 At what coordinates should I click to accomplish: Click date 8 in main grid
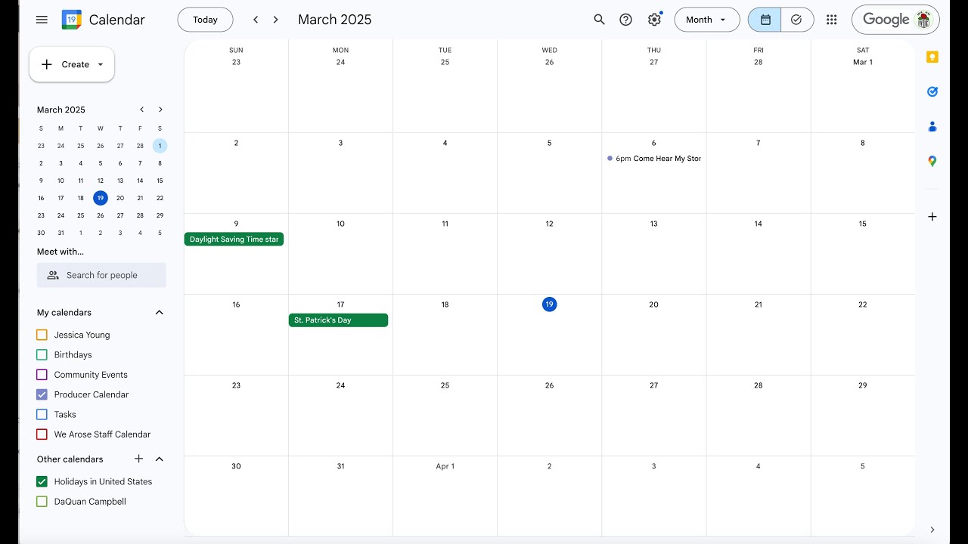pos(863,143)
